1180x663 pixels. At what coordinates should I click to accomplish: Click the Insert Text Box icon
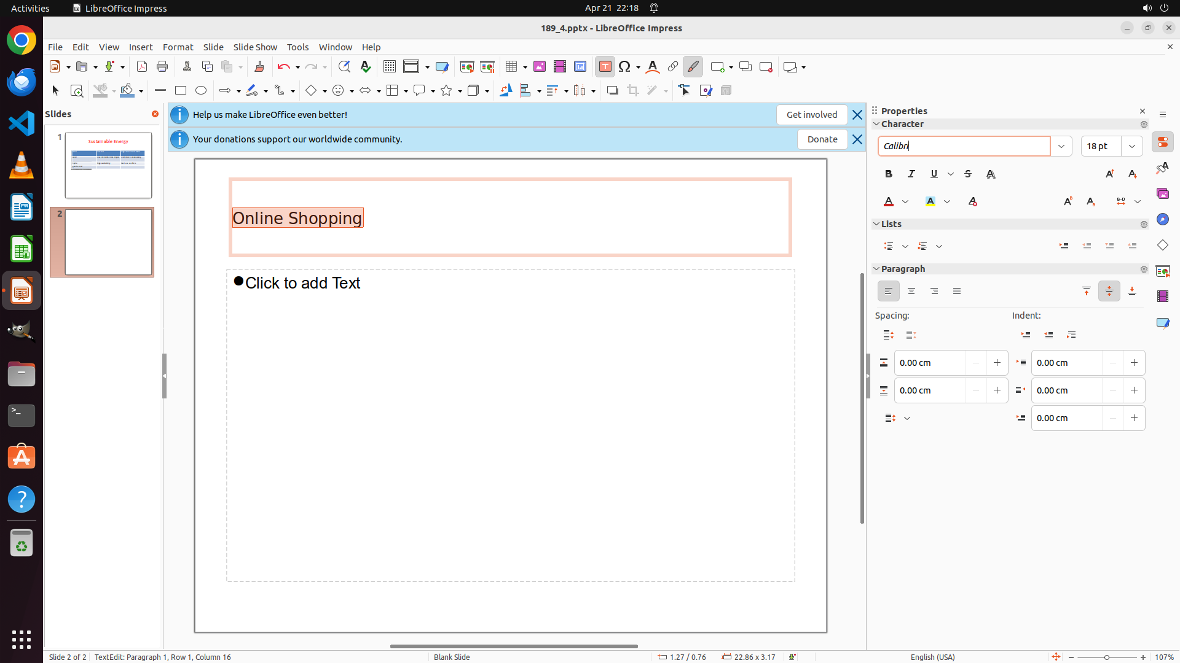605,67
